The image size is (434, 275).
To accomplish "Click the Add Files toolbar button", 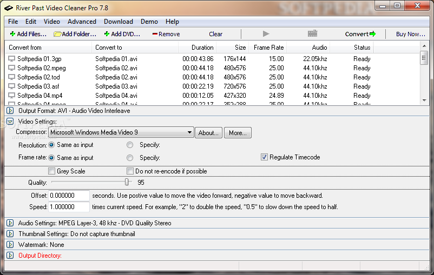I will coord(28,34).
